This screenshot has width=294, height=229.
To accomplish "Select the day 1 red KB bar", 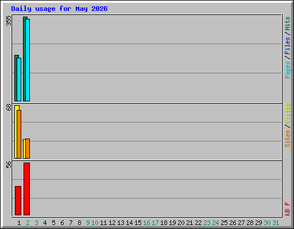I will coord(18,200).
